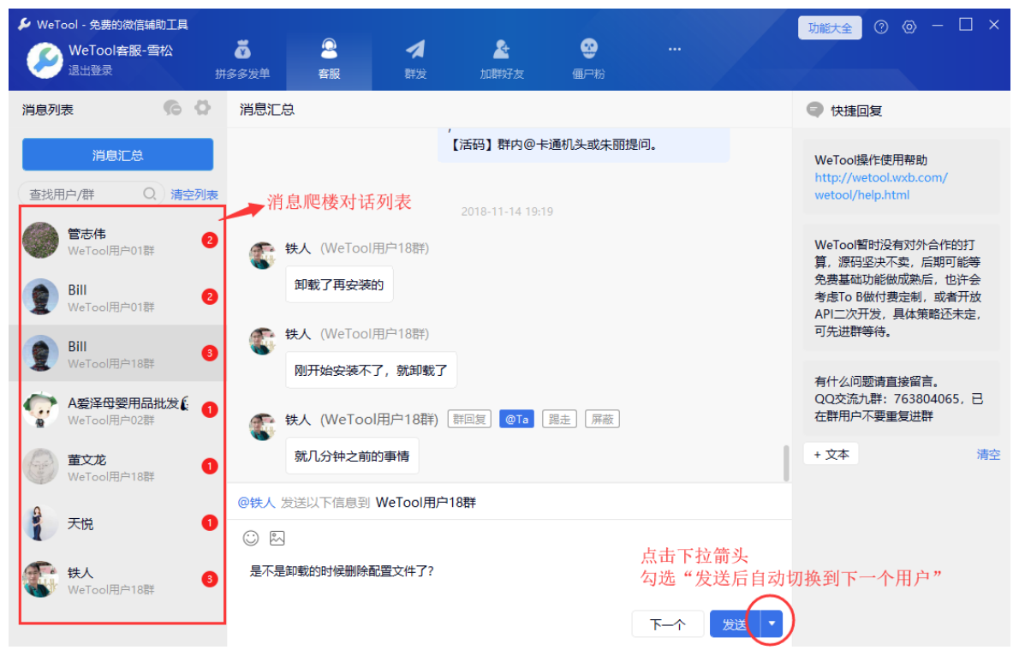Open the 僵尸粉 tab
Viewport: 1031px width, 650px height.
[x=588, y=58]
